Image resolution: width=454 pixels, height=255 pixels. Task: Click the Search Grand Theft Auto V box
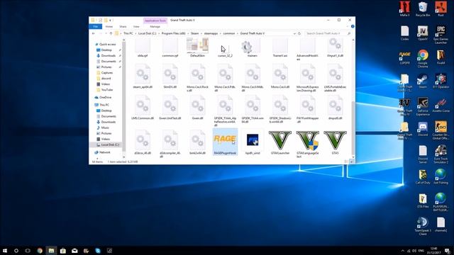tap(328, 33)
